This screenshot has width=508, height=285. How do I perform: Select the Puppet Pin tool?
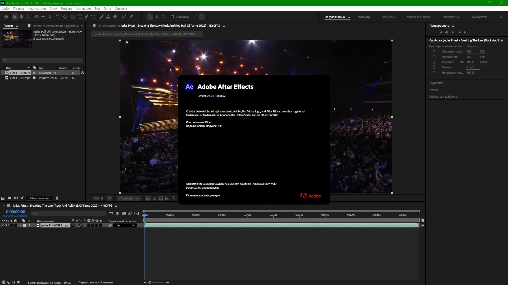pos(131,17)
